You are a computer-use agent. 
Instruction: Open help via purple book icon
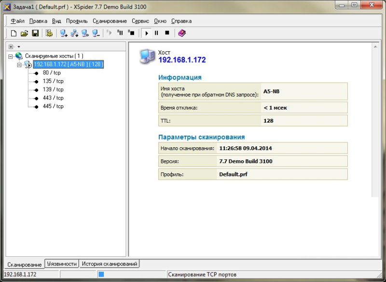pos(182,33)
